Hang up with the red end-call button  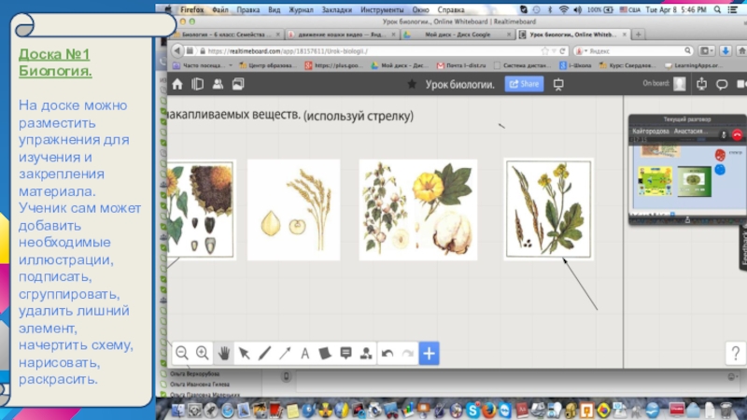737,134
